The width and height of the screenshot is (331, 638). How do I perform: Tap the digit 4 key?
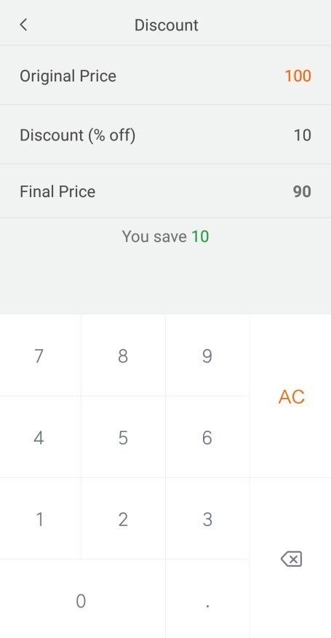pyautogui.click(x=39, y=437)
